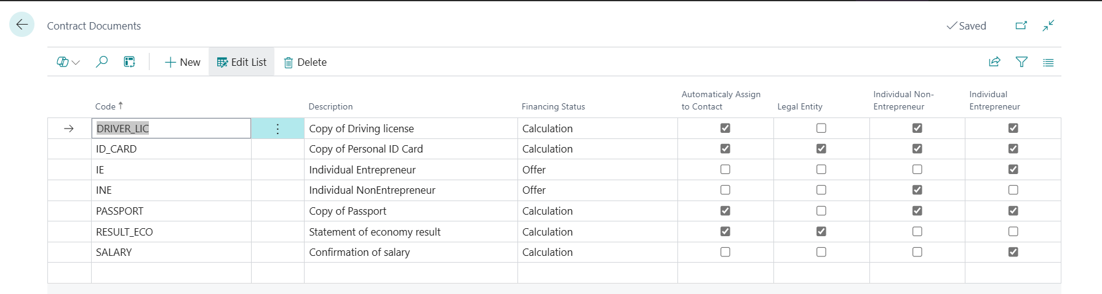1102x294 pixels.
Task: Disable Legal Entity for RESULT_ECO
Action: point(821,232)
